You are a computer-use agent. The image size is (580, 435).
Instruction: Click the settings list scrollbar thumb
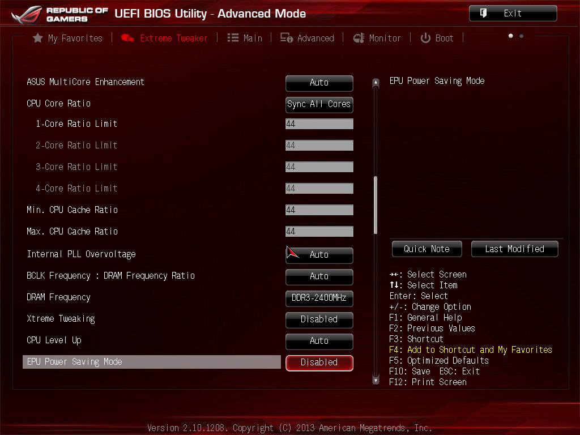coord(376,205)
